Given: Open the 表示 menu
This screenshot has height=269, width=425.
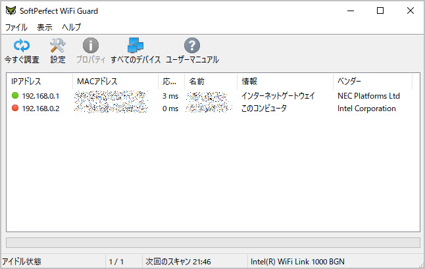Looking at the screenshot, I should pyautogui.click(x=45, y=28).
